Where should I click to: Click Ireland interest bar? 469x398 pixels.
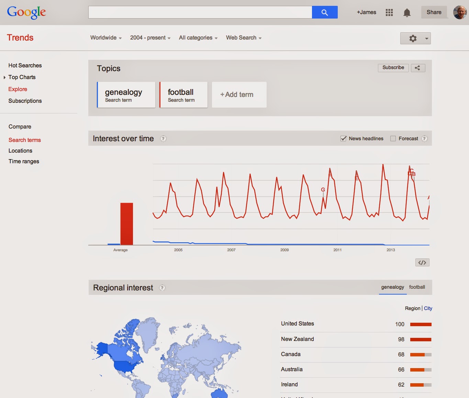[421, 385]
